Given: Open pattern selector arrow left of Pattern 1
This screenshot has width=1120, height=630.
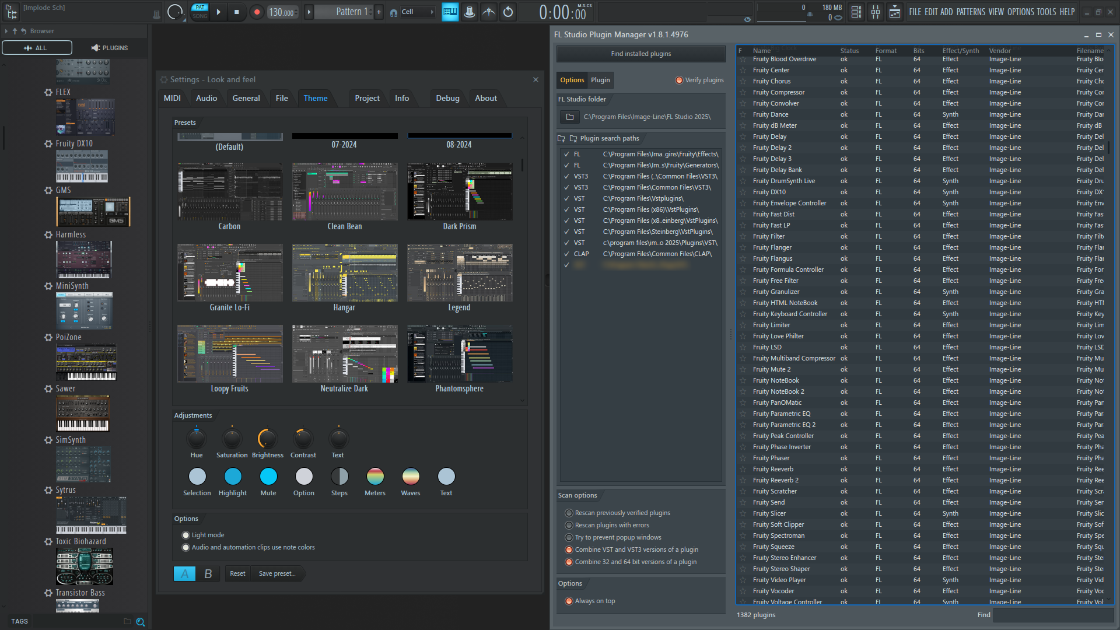Looking at the screenshot, I should pos(309,12).
